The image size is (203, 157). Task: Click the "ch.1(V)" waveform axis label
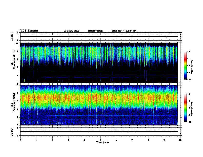pos(12,36)
